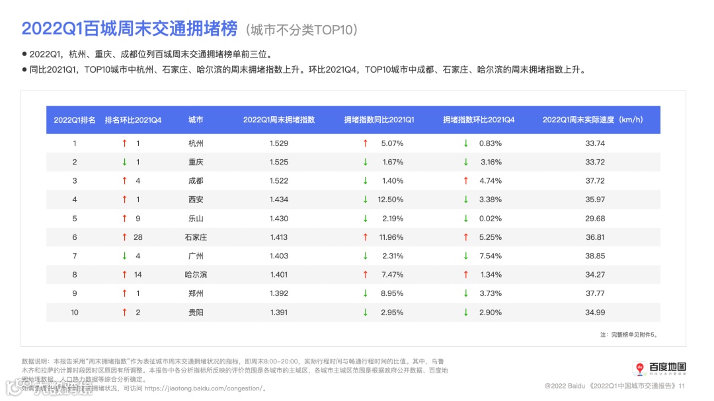Click the 2022Q1周末拥堵指数 column header
Image resolution: width=714 pixels, height=401 pixels.
coord(279,120)
